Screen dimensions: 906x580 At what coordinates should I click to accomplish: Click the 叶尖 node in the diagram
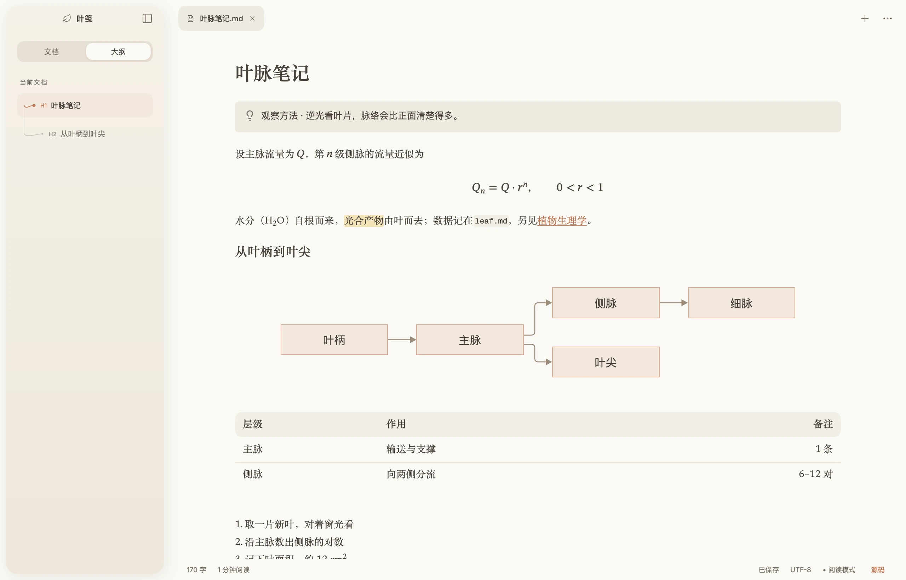(x=605, y=362)
